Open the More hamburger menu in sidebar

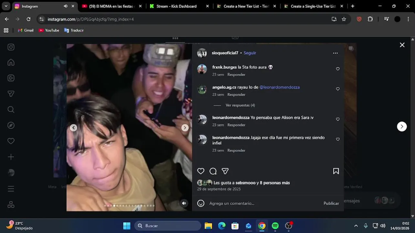(11, 189)
